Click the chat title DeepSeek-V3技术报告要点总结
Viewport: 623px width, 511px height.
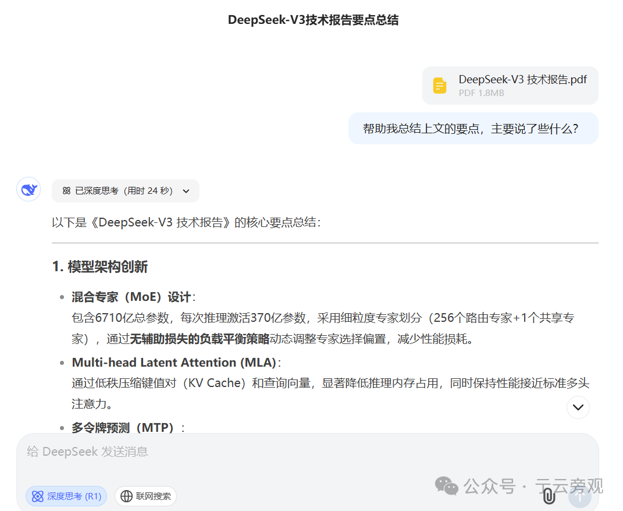click(x=313, y=20)
